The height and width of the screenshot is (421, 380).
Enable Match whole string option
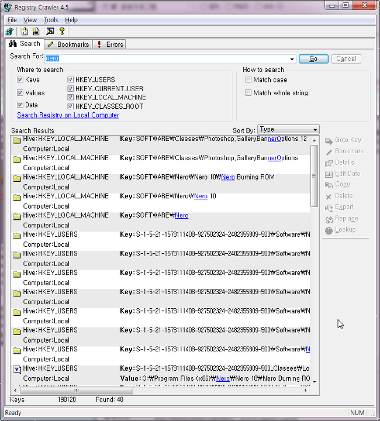(x=248, y=92)
